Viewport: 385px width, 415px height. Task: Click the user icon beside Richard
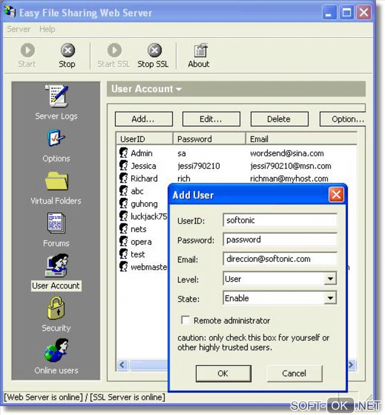123,178
